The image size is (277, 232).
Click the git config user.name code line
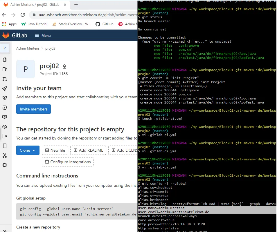66,209
